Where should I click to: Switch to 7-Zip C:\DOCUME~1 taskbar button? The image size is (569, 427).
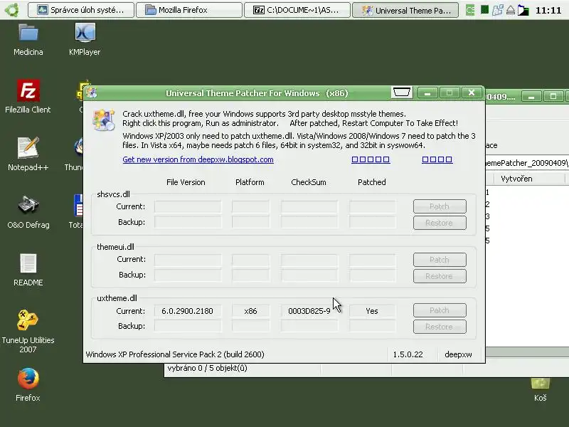[x=297, y=10]
